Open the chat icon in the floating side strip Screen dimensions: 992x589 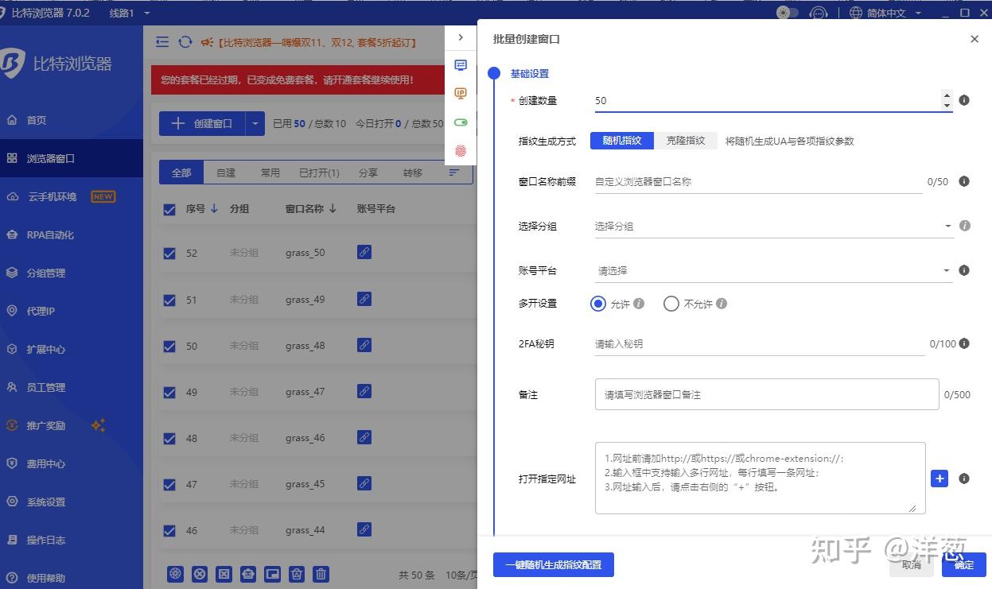(x=461, y=65)
